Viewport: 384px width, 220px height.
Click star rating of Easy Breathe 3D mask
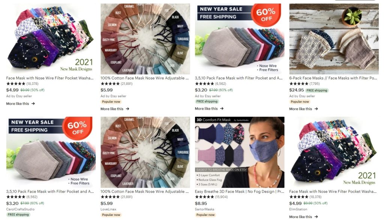(204, 197)
